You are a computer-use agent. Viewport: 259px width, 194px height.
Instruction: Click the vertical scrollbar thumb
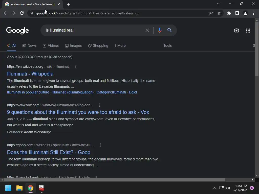256,49
